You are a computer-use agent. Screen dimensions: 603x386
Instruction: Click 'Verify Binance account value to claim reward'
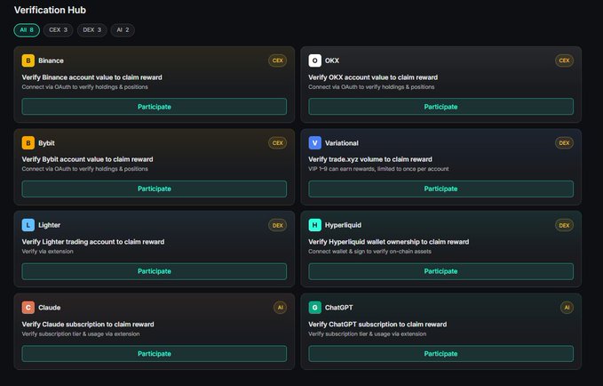91,77
